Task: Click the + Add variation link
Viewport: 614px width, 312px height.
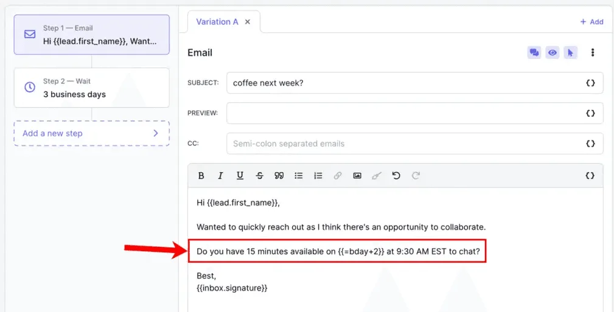Action: 591,22
